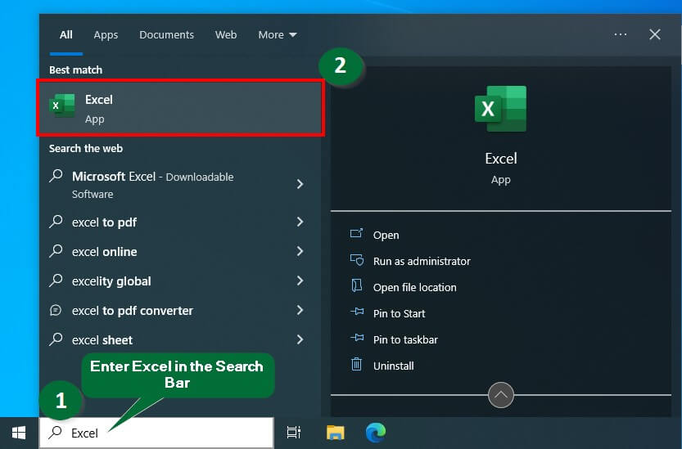682x449 pixels.
Task: Close the search panel with X
Action: [655, 34]
